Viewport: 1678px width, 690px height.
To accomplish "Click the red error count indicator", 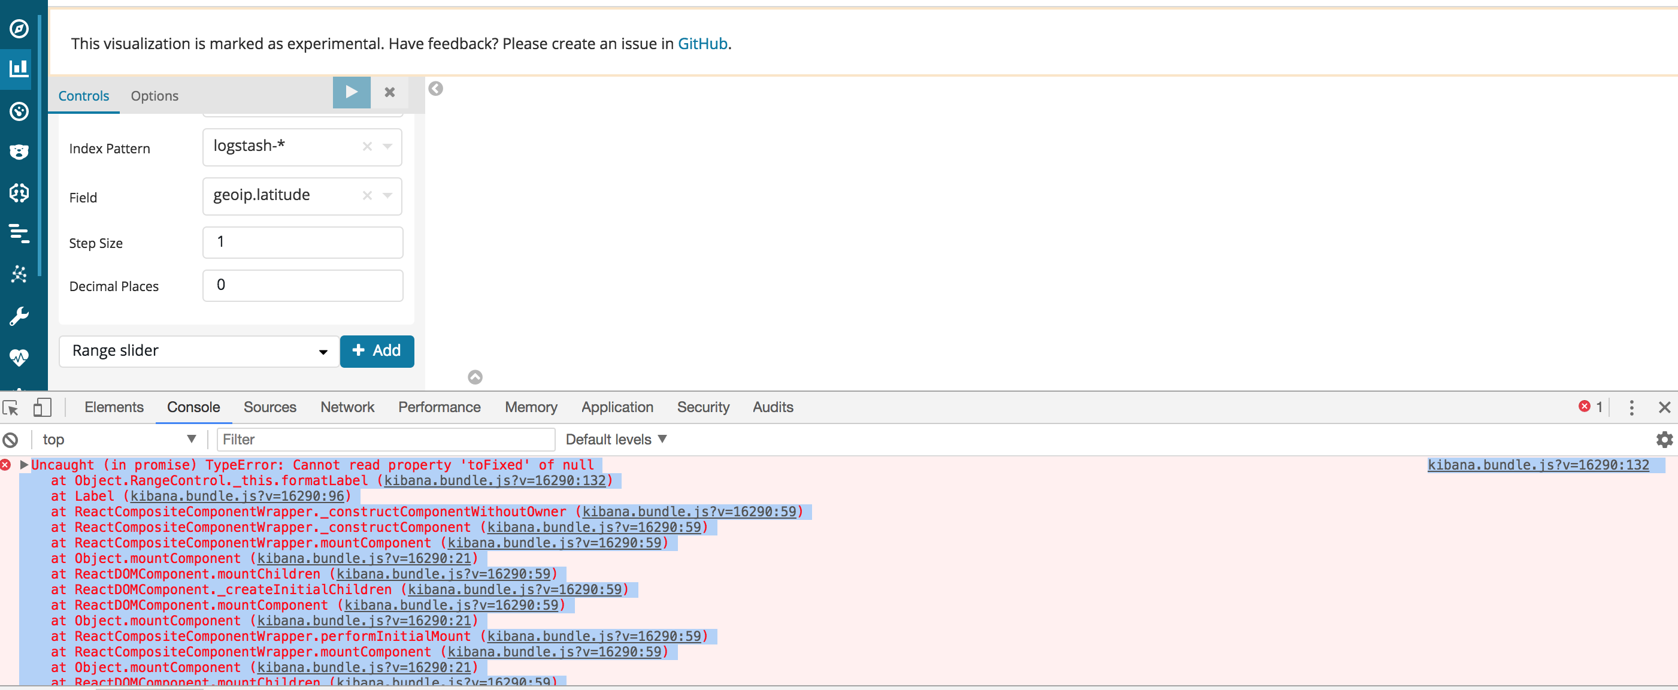I will [1590, 407].
